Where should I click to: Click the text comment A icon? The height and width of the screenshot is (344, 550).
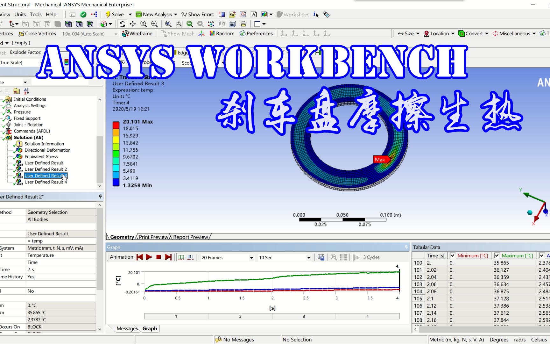point(254,14)
